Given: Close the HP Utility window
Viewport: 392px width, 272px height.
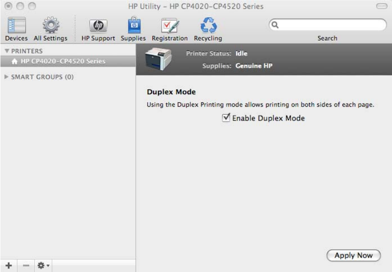Looking at the screenshot, I should coord(8,6).
